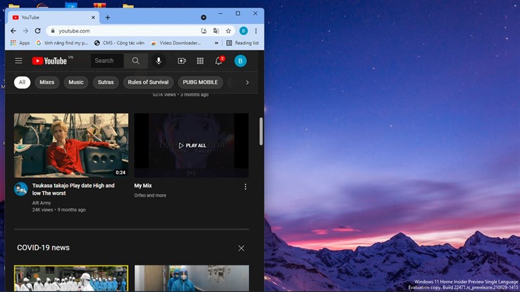View site info lock icon
Screen dimensions: 520x292
click(53, 30)
